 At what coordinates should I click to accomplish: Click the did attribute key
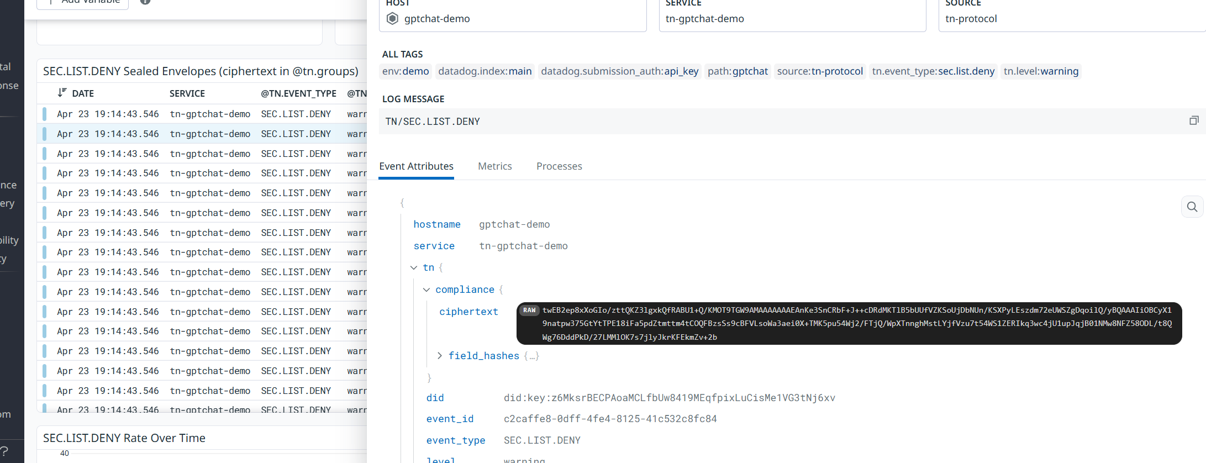point(435,398)
